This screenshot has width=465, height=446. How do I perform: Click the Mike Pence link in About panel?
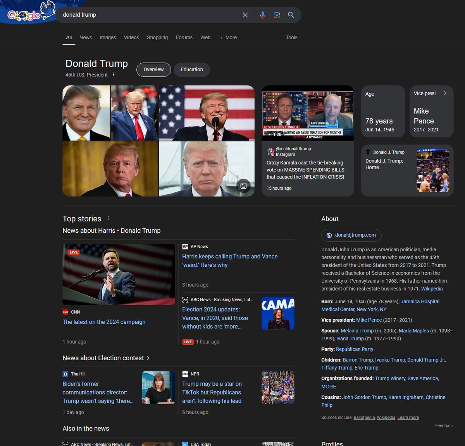369,320
